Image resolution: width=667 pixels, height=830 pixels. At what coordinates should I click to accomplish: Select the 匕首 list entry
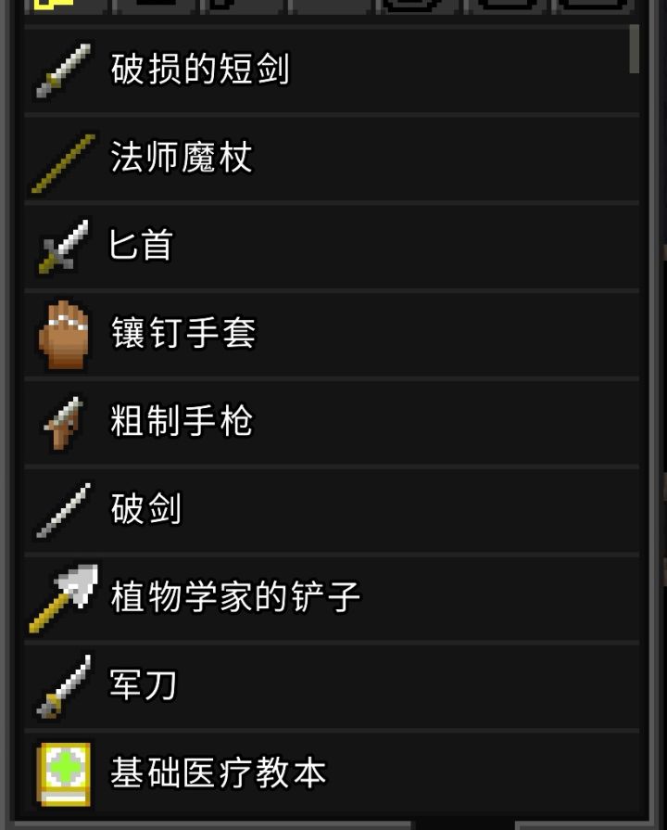[x=332, y=246]
